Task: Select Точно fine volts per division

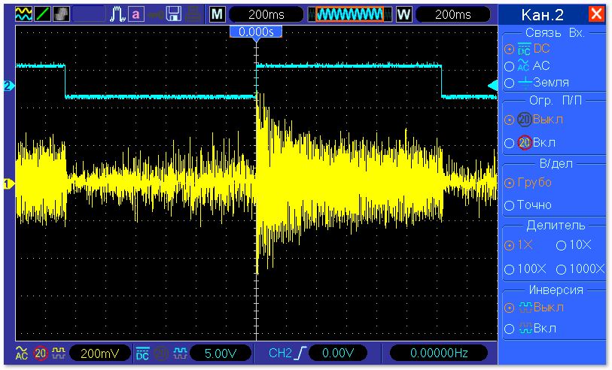Action: 510,205
